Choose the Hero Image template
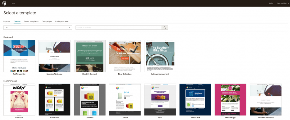This screenshot has width=290, height=120. pos(230,99)
